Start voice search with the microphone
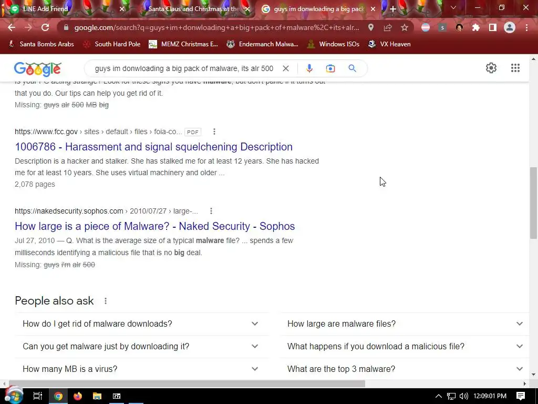Viewport: 538px width, 404px height. [x=309, y=68]
